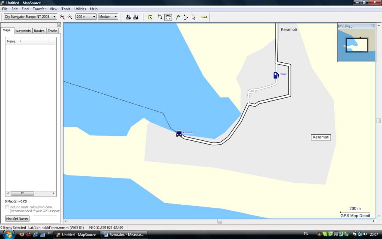Sort by the Name column header
This screenshot has height=239, width=382.
pyautogui.click(x=27, y=41)
